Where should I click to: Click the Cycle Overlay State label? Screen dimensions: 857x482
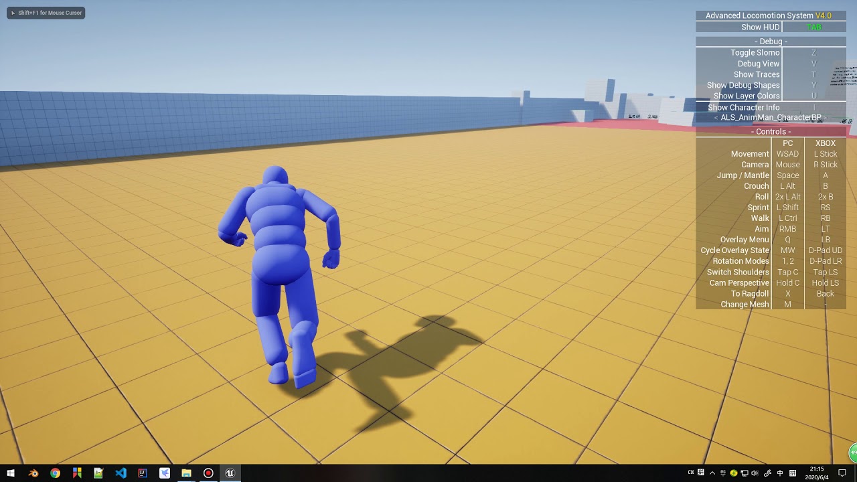click(x=735, y=250)
